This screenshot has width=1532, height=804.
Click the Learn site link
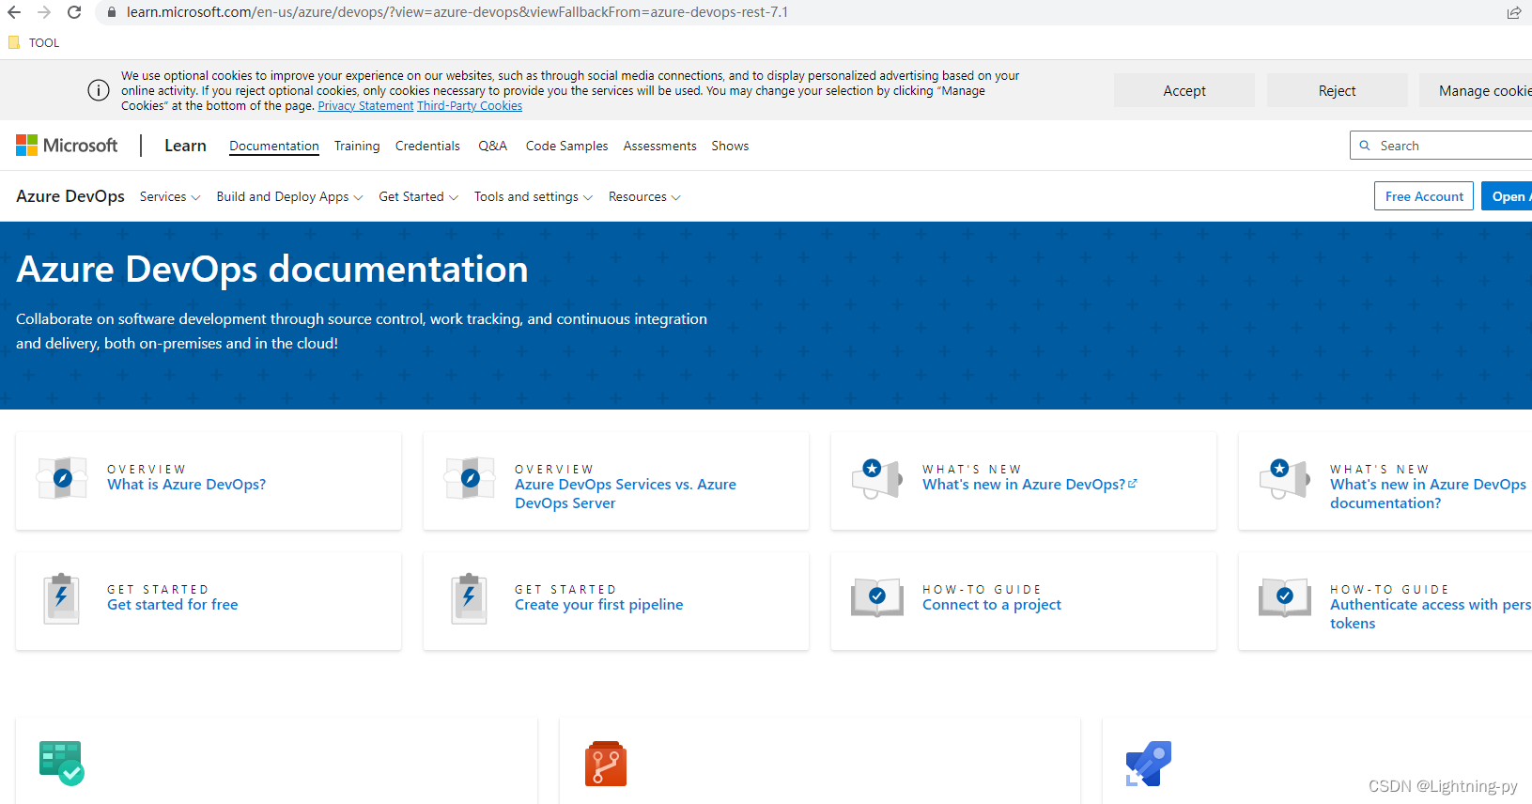pos(185,146)
